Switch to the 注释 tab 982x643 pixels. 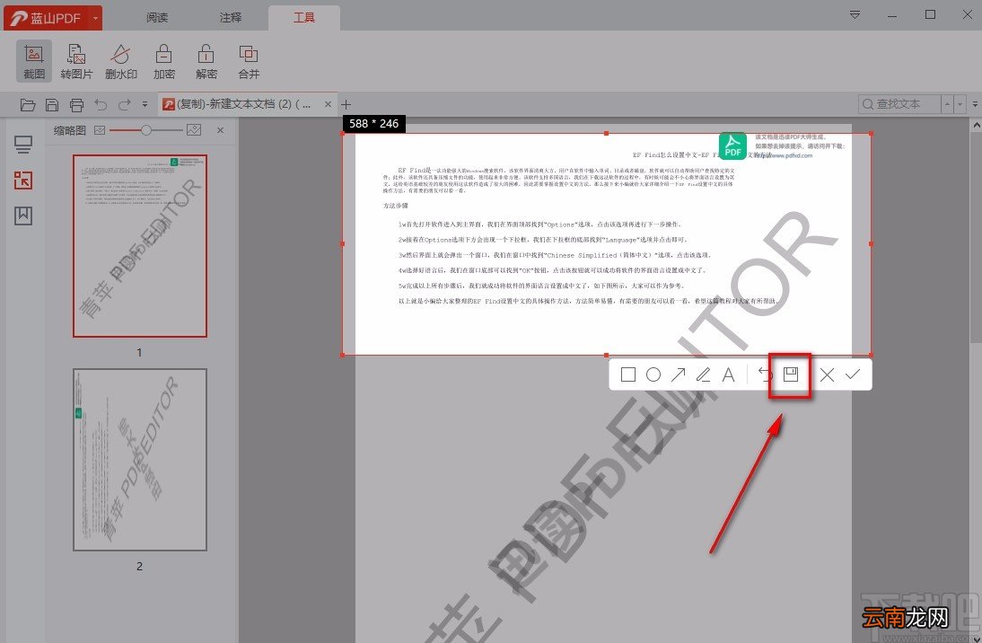231,18
